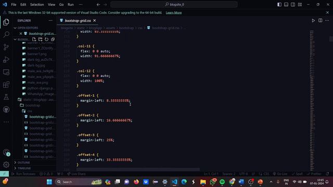Viewport: 333px width, 187px height.
Task: Collapse the bootstrap folder in tree
Action: point(30,105)
